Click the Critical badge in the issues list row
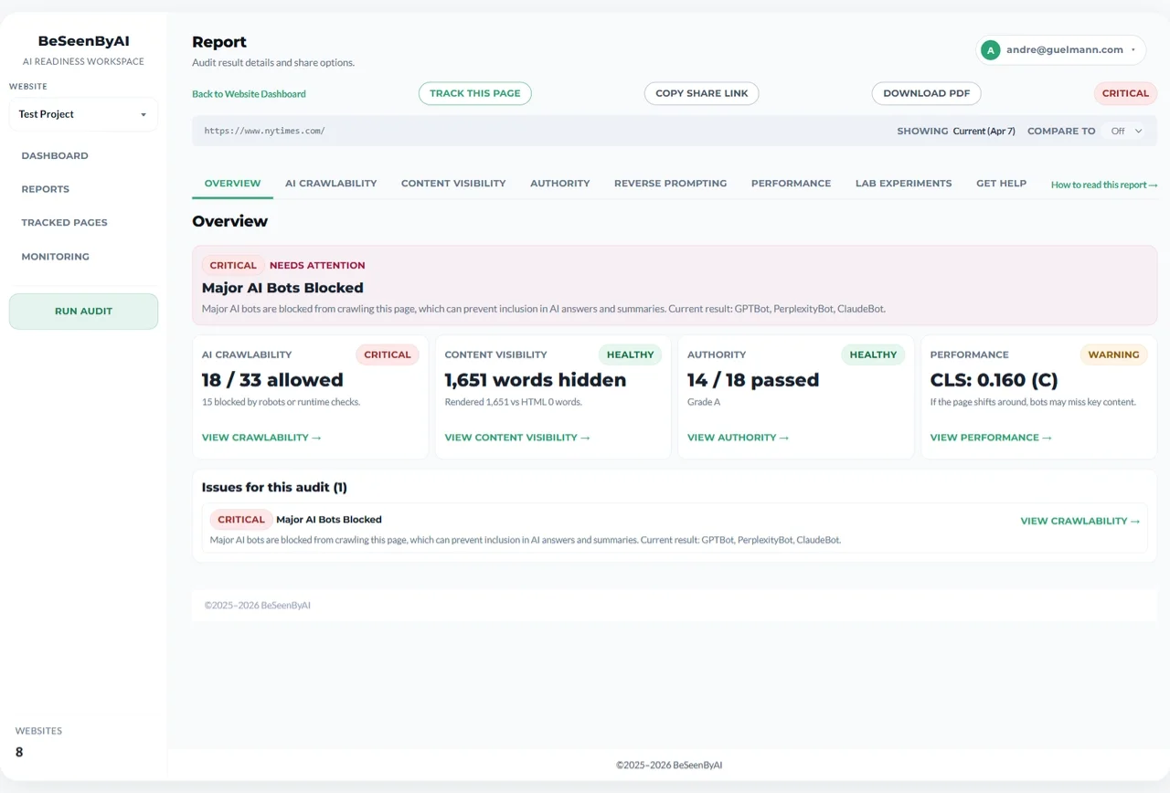The height and width of the screenshot is (793, 1170). coord(241,520)
